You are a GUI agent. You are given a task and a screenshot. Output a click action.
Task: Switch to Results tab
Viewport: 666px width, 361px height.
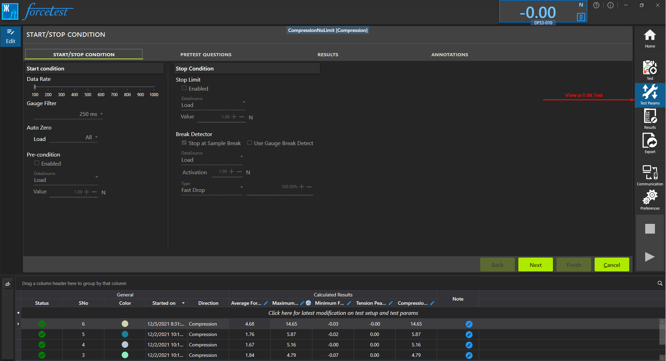pyautogui.click(x=328, y=54)
